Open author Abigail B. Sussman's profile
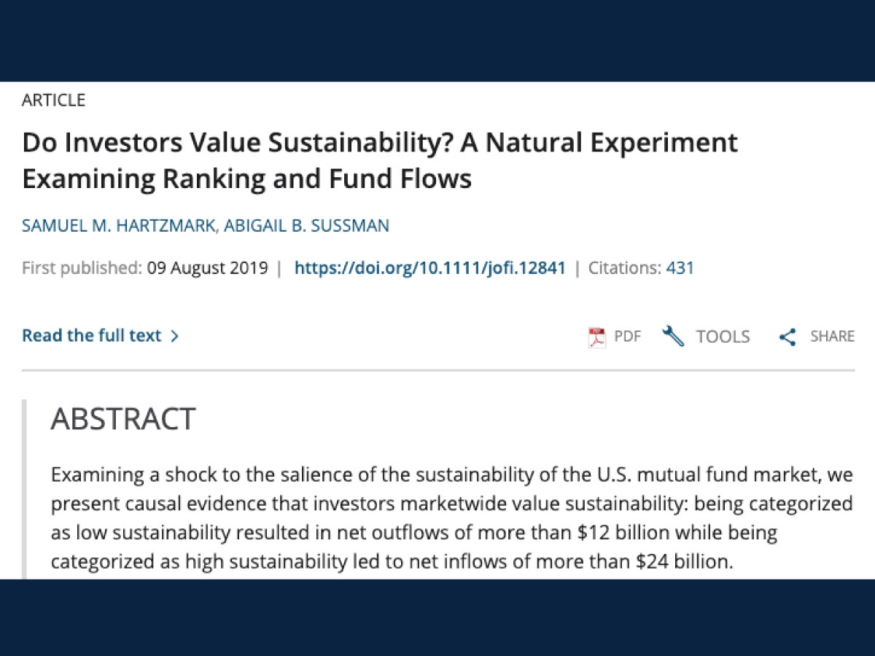 306,226
